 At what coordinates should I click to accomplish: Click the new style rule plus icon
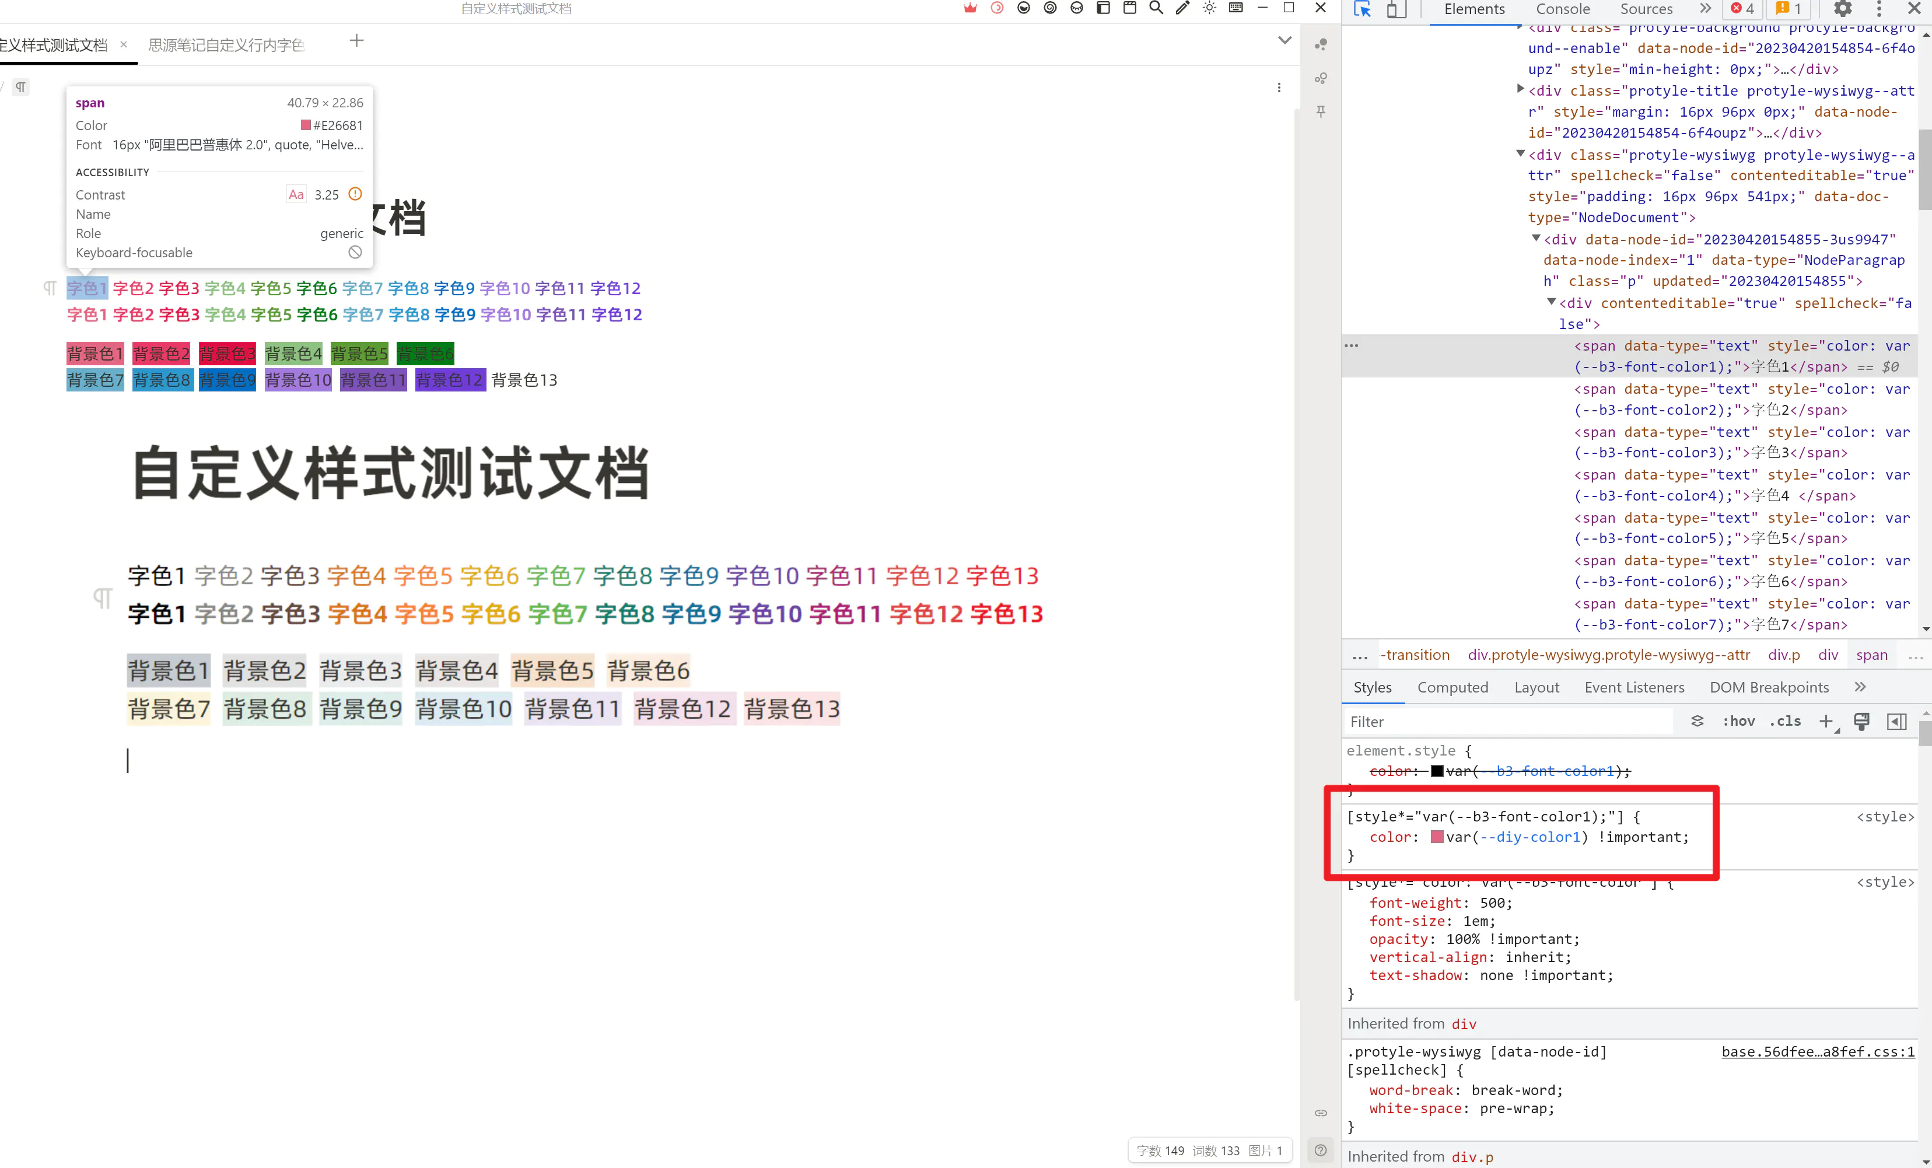(1826, 722)
